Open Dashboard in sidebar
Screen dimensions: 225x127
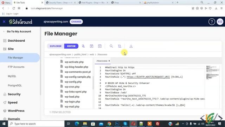(x=16, y=41)
